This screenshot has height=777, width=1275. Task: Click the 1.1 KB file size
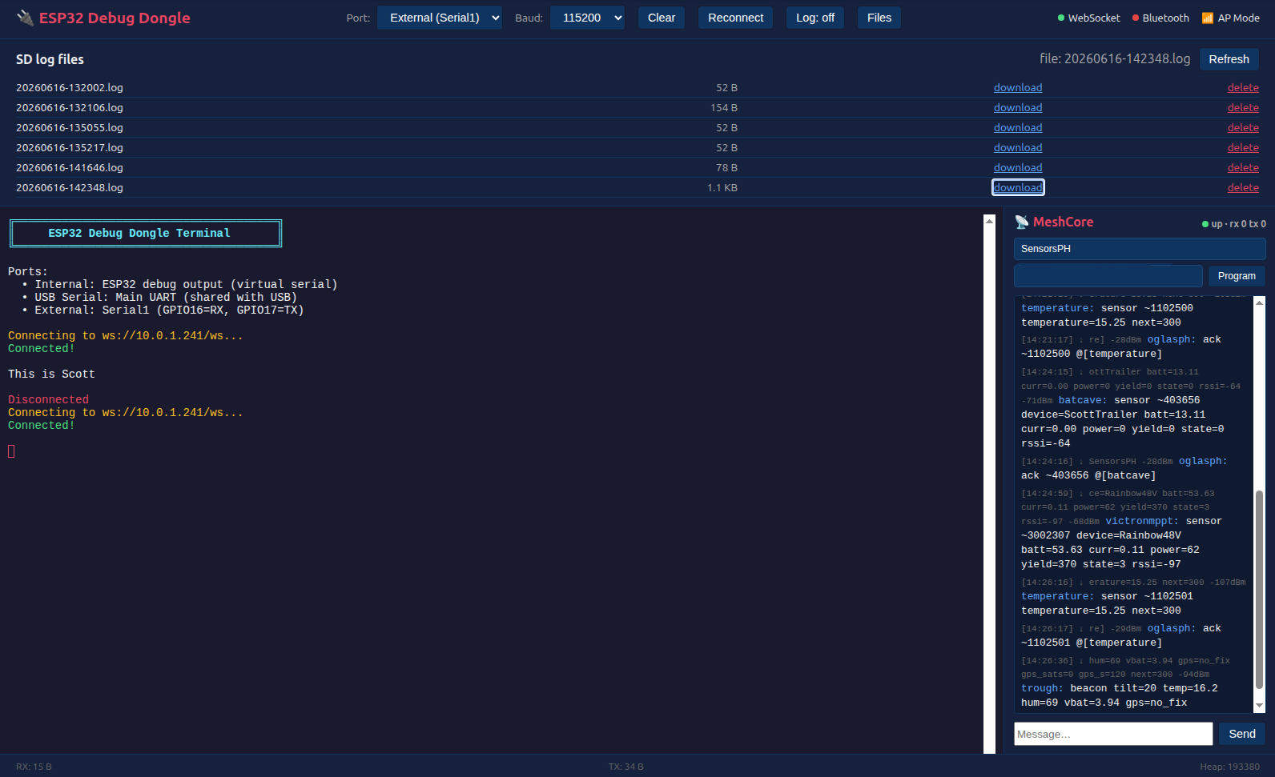(722, 188)
